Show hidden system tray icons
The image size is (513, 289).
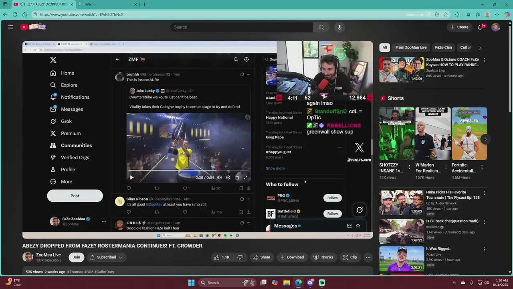coord(454,283)
